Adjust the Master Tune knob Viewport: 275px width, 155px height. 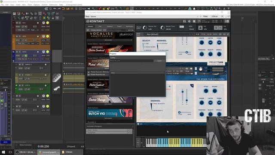click(x=162, y=28)
